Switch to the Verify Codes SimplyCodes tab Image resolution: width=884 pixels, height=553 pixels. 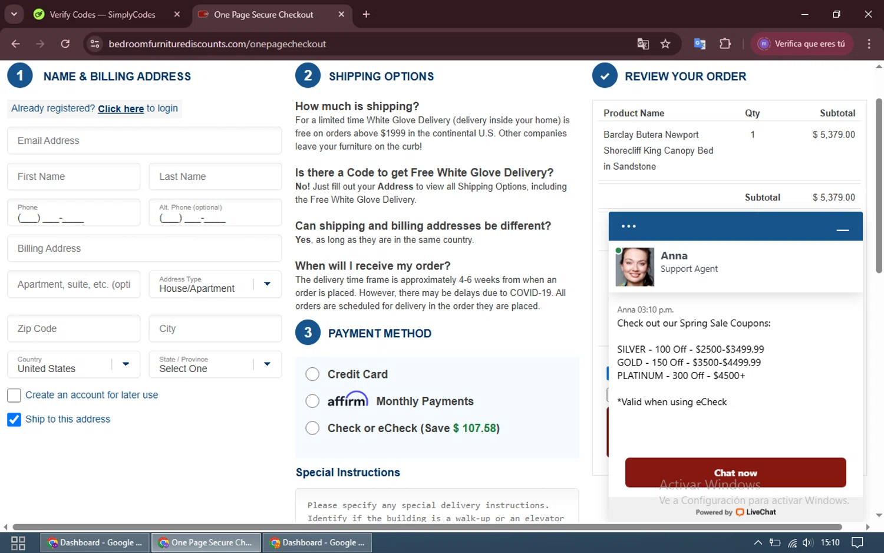coord(103,14)
